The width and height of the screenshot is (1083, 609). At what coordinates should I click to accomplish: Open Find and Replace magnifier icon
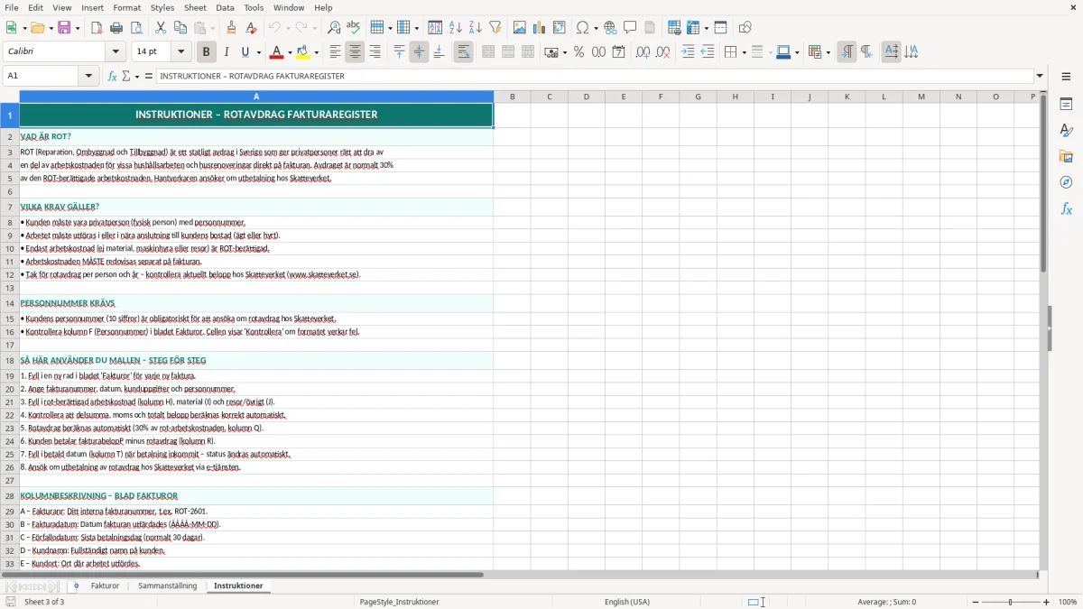[334, 28]
